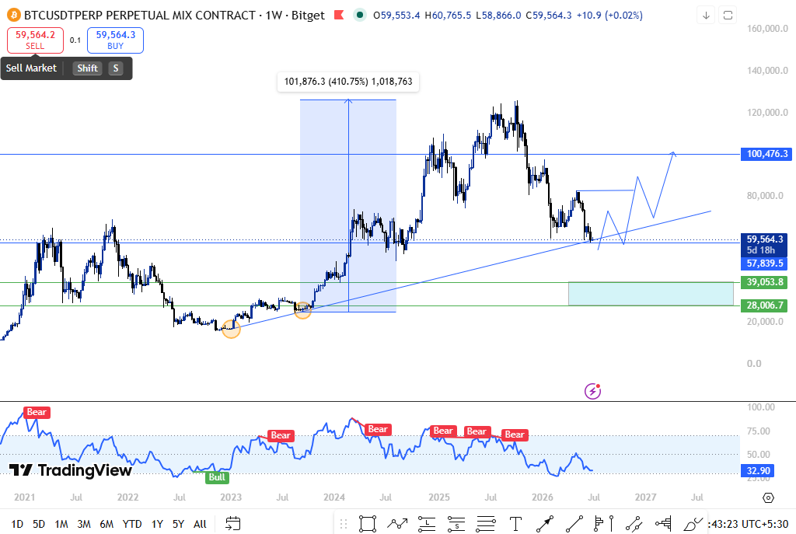Click the 410.75% price range label
Screen dimensions: 796x534
348,81
